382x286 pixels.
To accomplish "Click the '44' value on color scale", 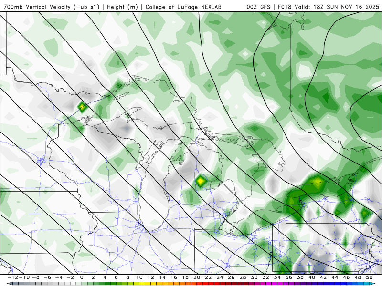I will (335, 277).
